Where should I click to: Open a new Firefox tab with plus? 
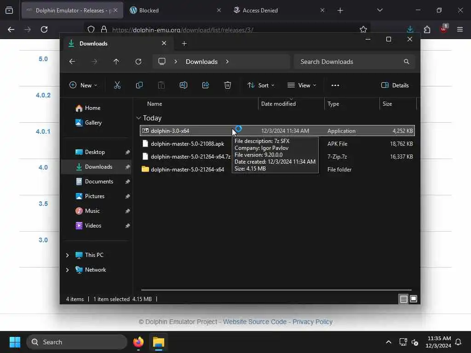point(340,11)
